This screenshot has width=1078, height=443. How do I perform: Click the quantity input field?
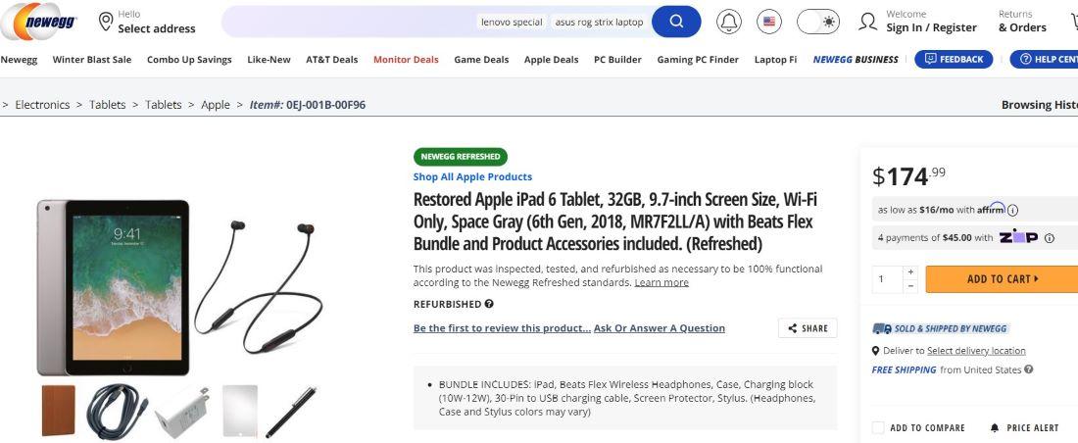click(888, 279)
